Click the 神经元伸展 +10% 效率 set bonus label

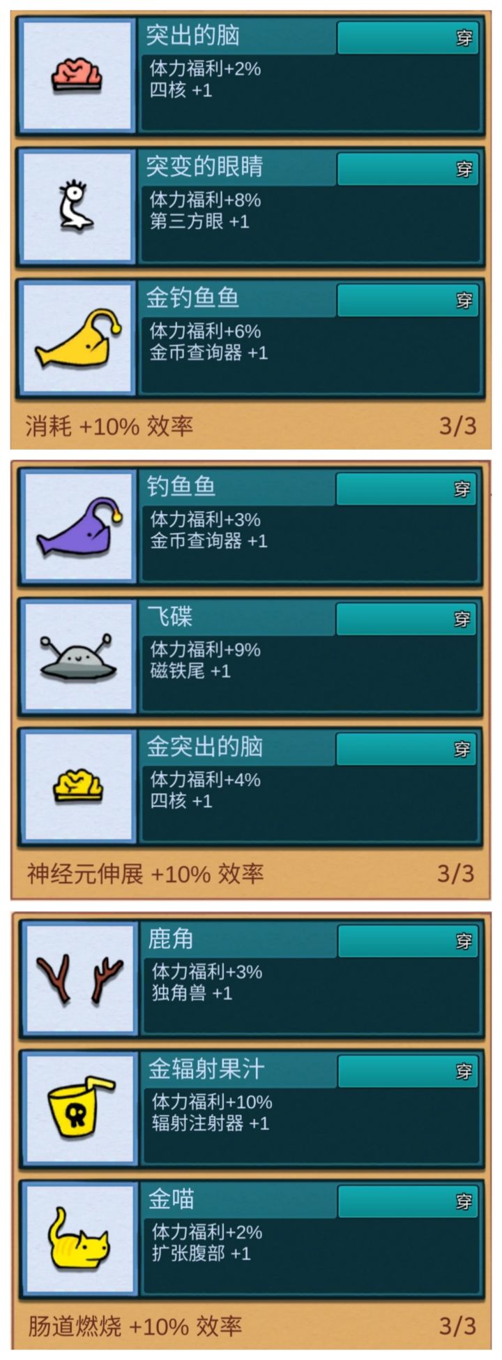146,873
